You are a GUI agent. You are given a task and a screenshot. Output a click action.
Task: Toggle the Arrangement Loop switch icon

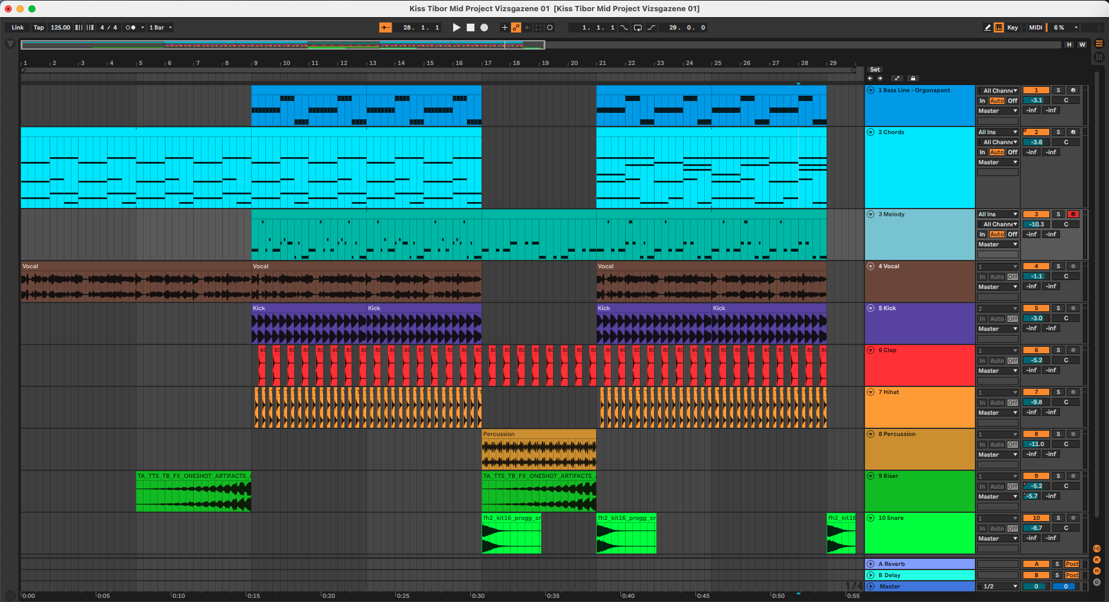[x=638, y=28]
